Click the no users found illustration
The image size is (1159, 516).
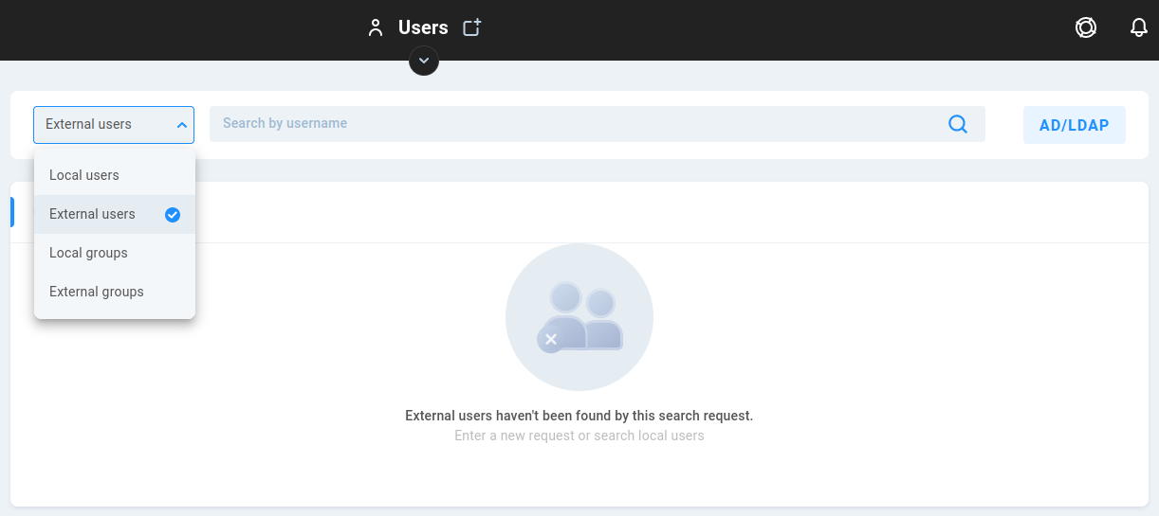pyautogui.click(x=579, y=317)
